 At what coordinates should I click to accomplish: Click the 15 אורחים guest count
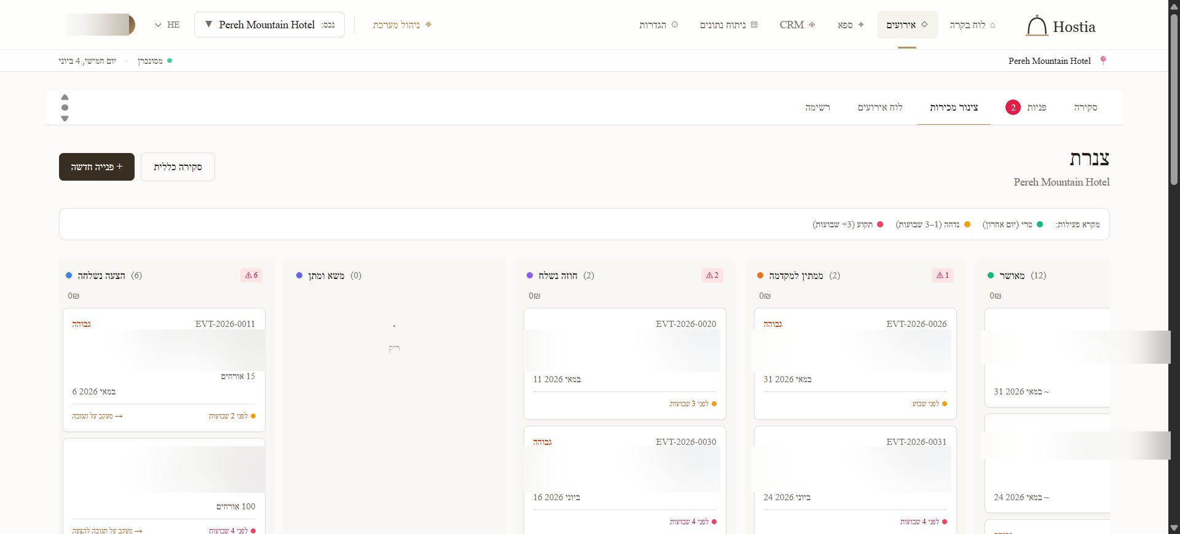238,376
